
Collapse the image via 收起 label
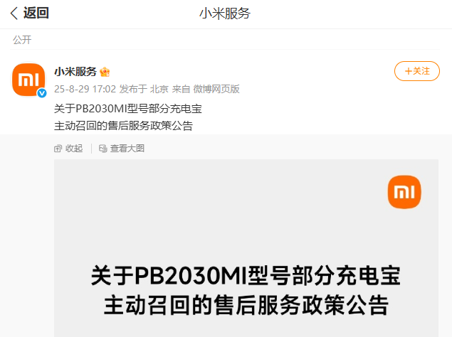tap(74, 149)
